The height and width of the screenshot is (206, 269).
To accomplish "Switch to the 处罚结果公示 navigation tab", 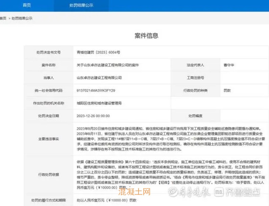I will tap(81, 5).
